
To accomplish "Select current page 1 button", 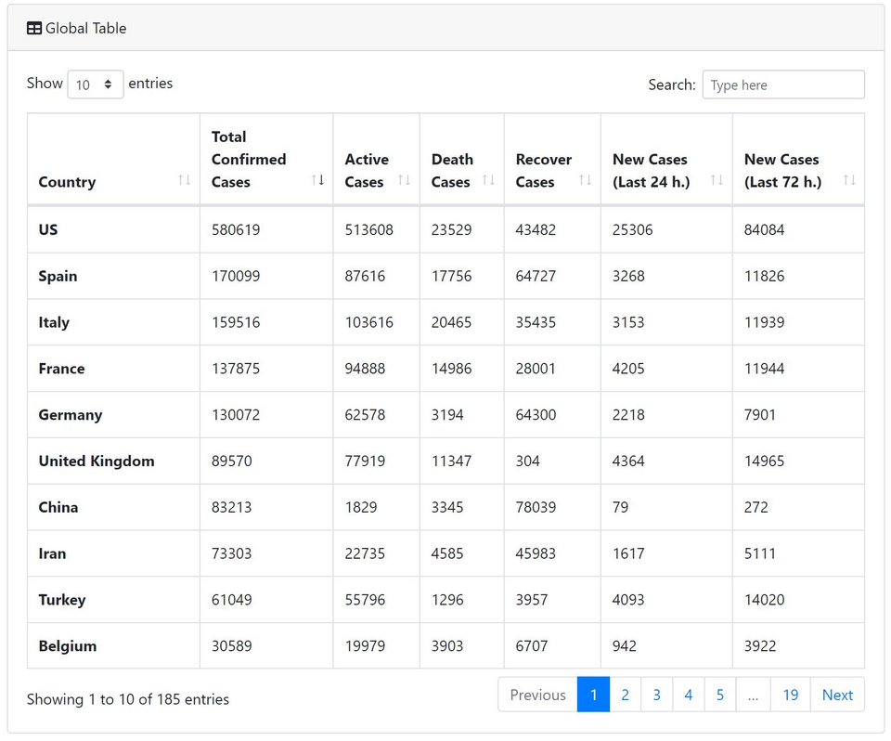I will (593, 695).
